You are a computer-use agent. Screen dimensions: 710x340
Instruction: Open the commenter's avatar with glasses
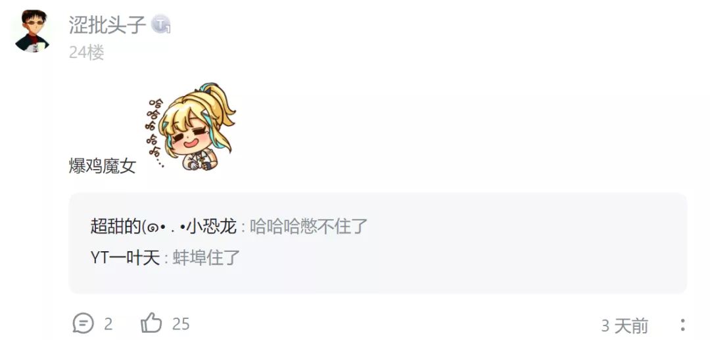(32, 31)
